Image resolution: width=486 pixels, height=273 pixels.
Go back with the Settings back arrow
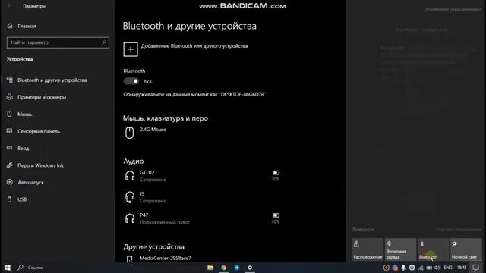pyautogui.click(x=9, y=6)
